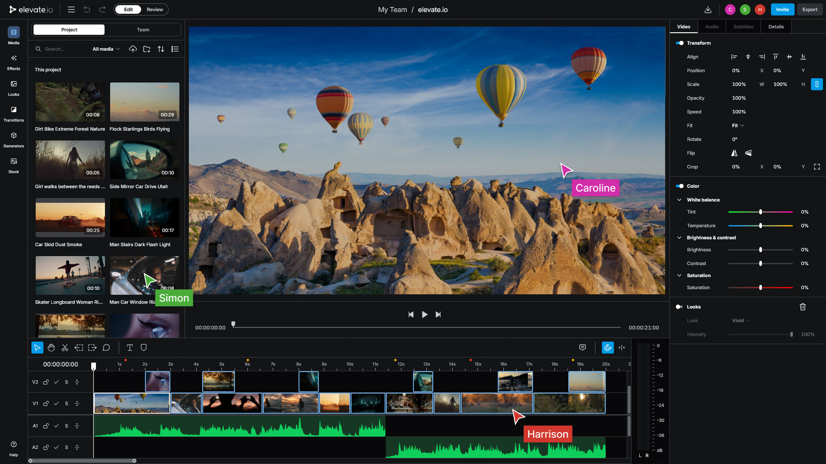Select the hand pan tool
This screenshot has width=826, height=464.
click(x=51, y=348)
